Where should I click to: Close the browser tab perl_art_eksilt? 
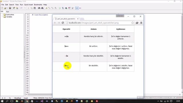coord(78,19)
